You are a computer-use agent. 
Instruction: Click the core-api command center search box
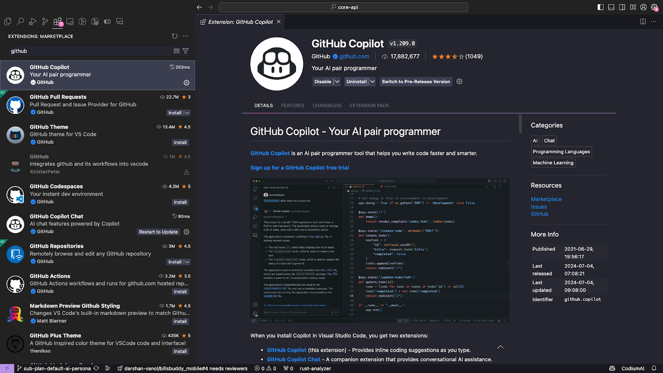344,7
